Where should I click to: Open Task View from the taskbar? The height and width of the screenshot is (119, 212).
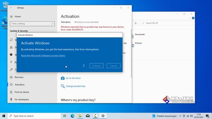65,116
